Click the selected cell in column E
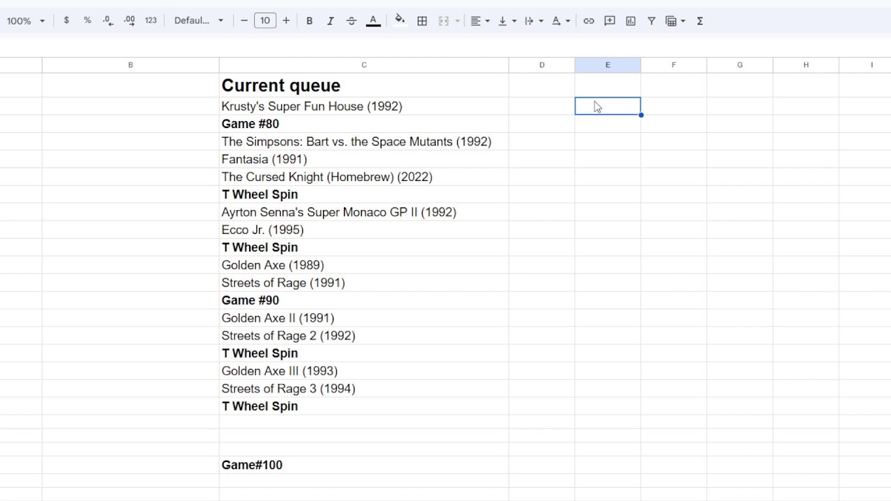The width and height of the screenshot is (891, 501). [x=608, y=106]
